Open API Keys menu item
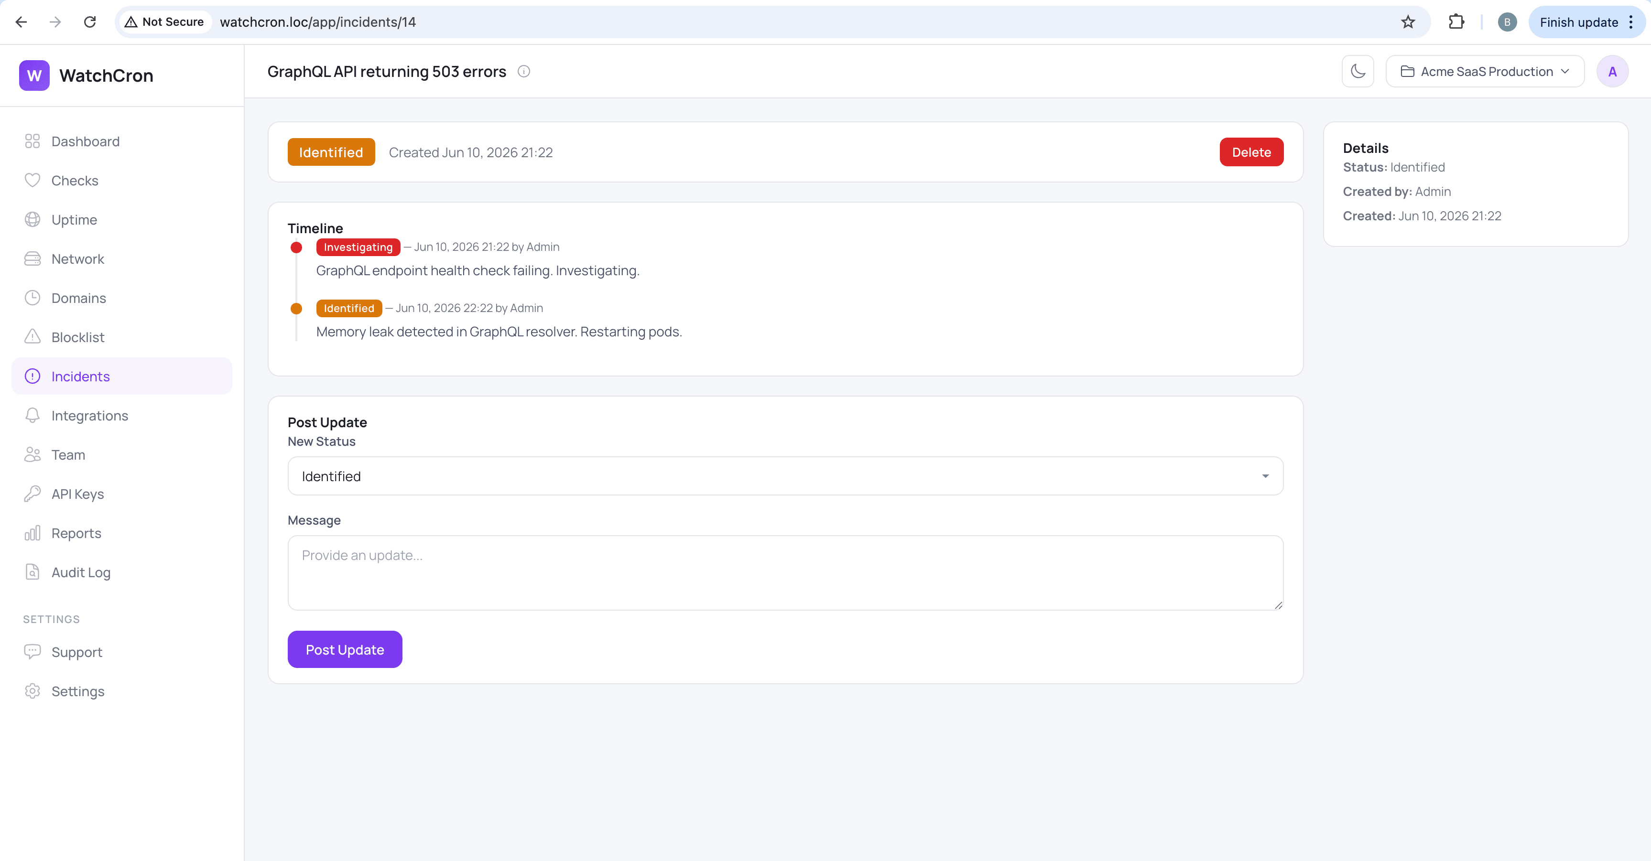This screenshot has height=861, width=1651. pos(122,493)
